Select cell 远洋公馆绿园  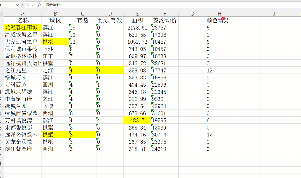(x=23, y=135)
